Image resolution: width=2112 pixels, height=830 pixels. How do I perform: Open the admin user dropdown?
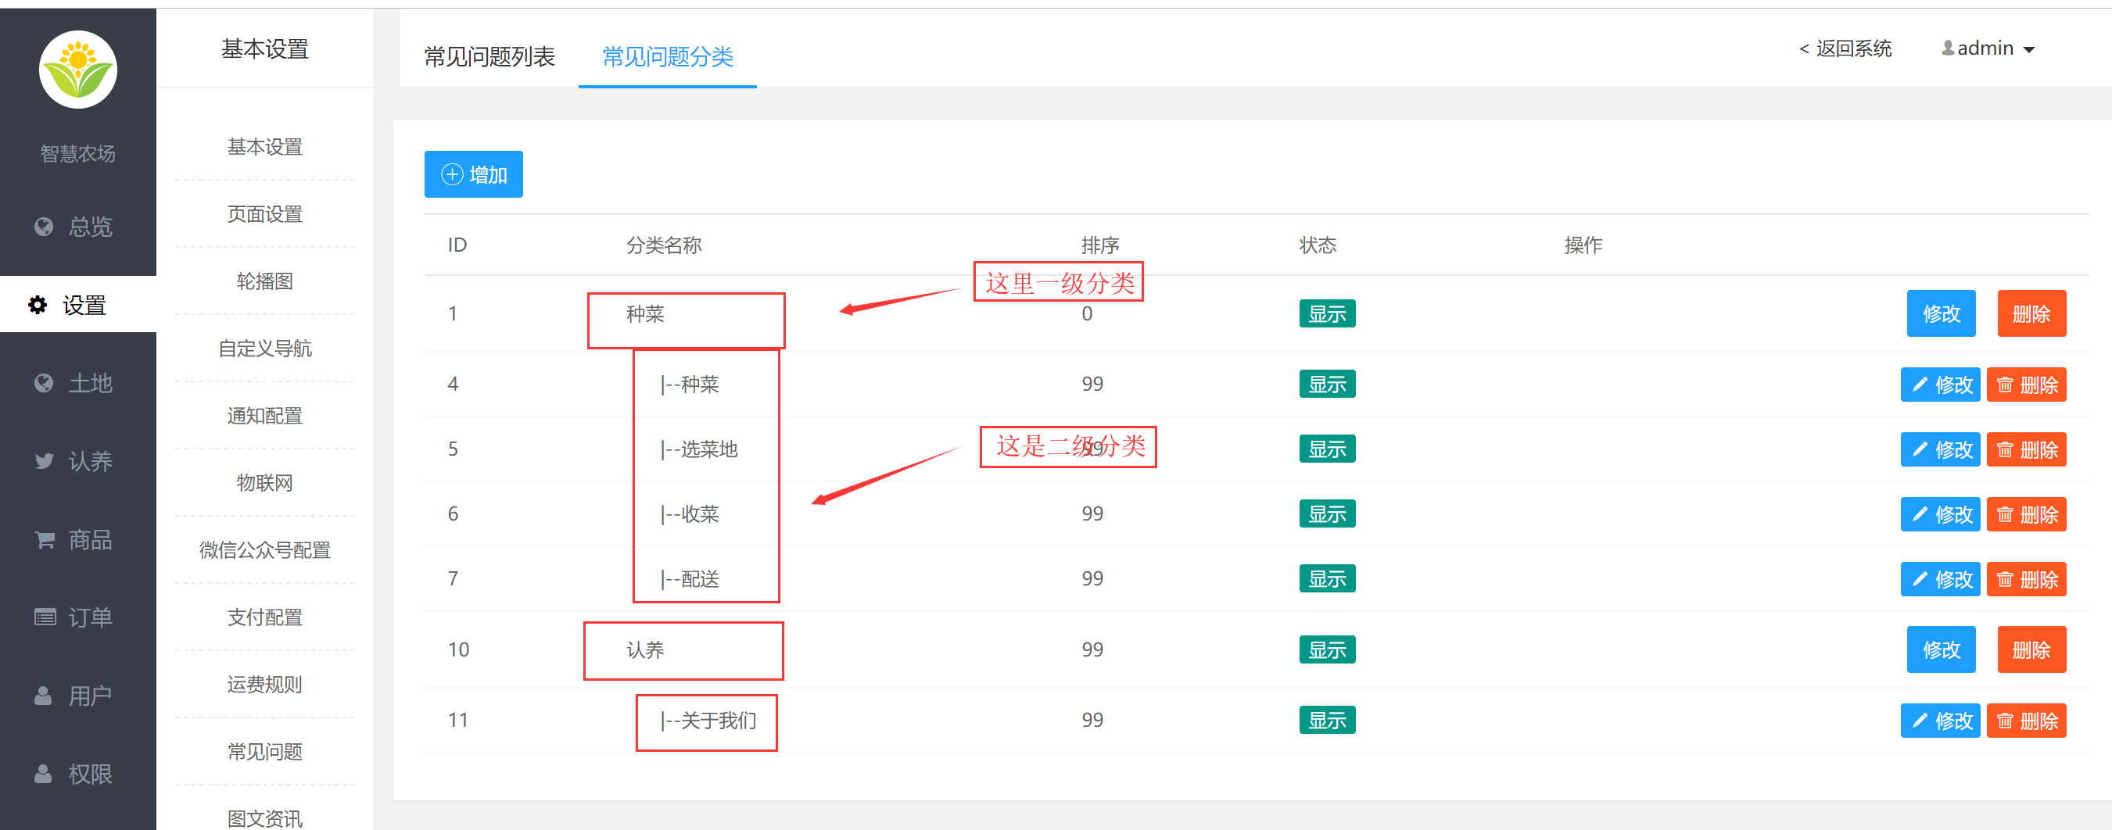(x=1988, y=49)
